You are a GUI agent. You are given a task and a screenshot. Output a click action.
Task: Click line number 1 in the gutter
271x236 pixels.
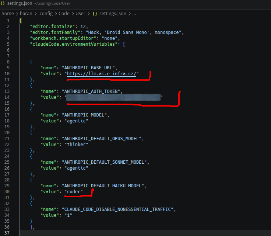click(x=8, y=21)
